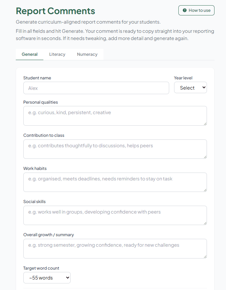
Task: Click the Overall growth / summary text area
Action: (115, 248)
